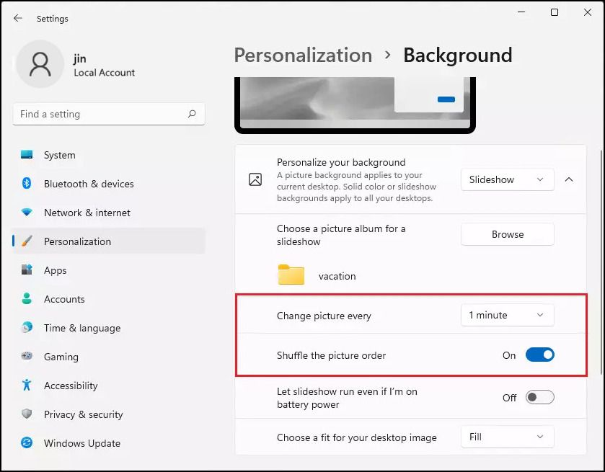Open Accessibility settings label
This screenshot has width=605, height=472.
pyautogui.click(x=71, y=386)
